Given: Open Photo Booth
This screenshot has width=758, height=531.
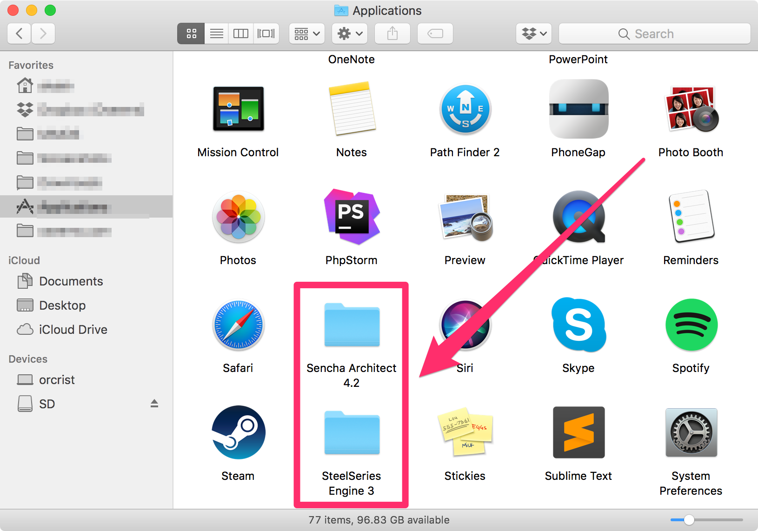Looking at the screenshot, I should tap(691, 109).
